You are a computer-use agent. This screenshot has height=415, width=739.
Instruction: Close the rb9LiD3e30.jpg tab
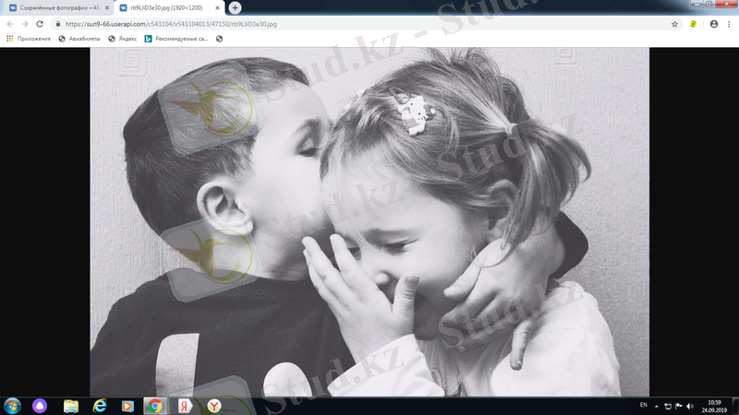pos(217,8)
